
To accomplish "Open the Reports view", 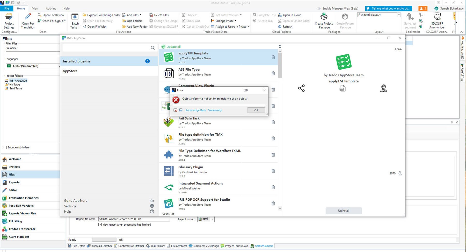I will [x=31, y=183].
